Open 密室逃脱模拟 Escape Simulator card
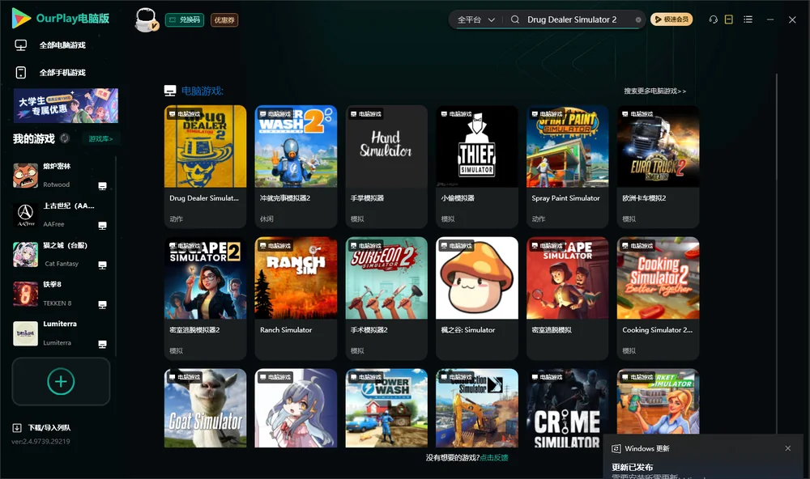This screenshot has height=479, width=810. pyautogui.click(x=567, y=298)
